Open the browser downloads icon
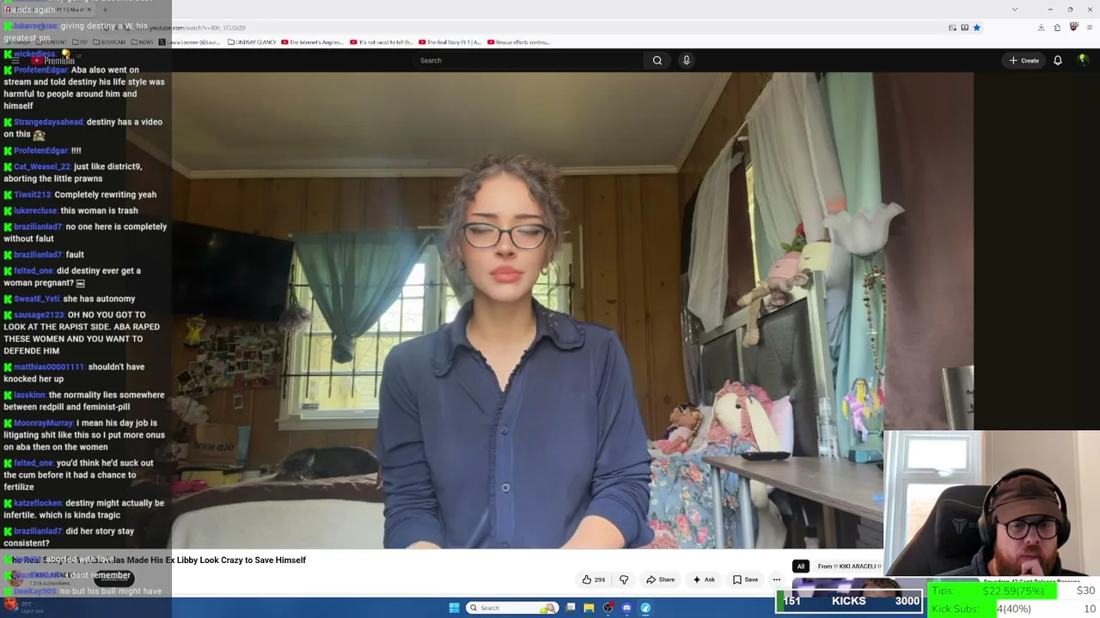 [1041, 27]
